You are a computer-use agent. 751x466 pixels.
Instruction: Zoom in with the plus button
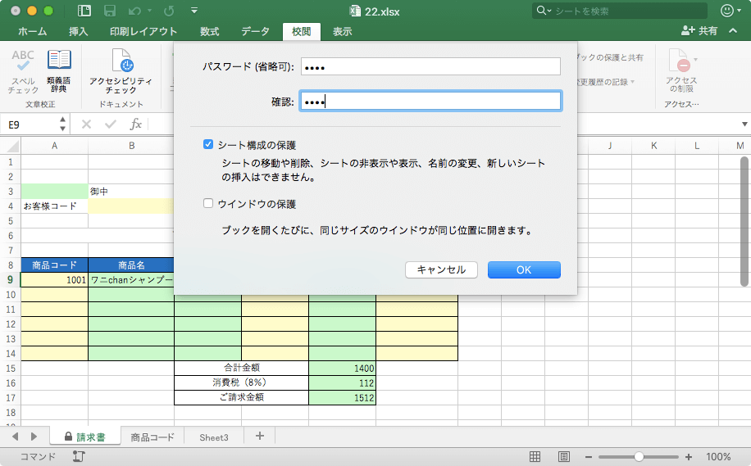point(688,457)
